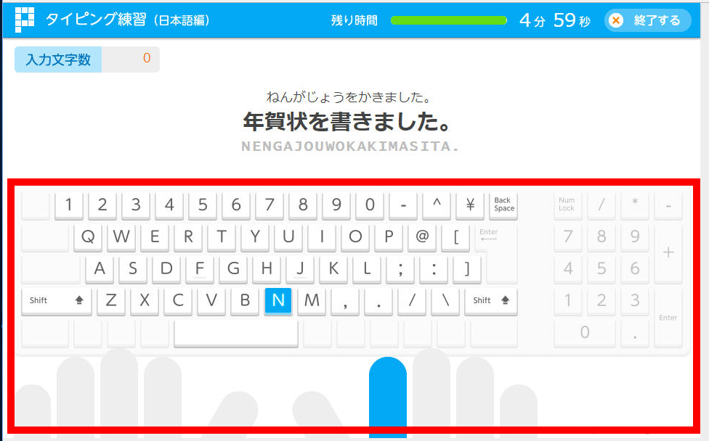Click the 入力文字数 counter label

click(58, 59)
